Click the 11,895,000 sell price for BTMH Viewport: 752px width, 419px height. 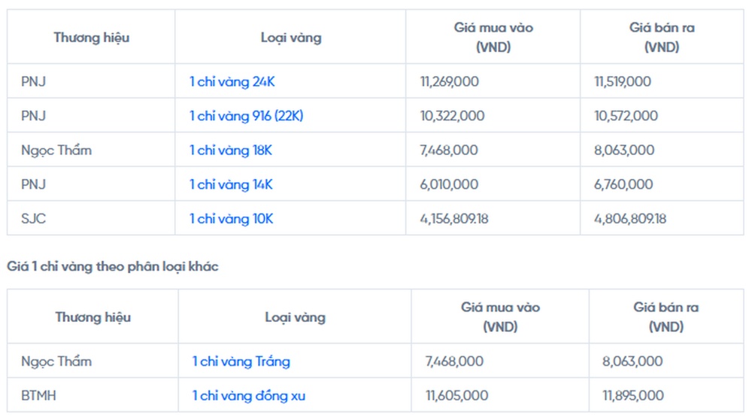click(x=633, y=396)
